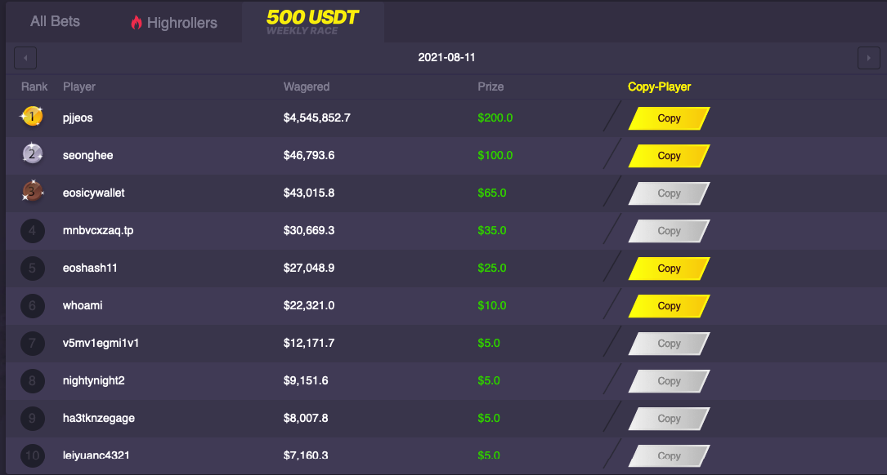Click the Copy-Player column header
The image size is (887, 475).
pos(659,87)
